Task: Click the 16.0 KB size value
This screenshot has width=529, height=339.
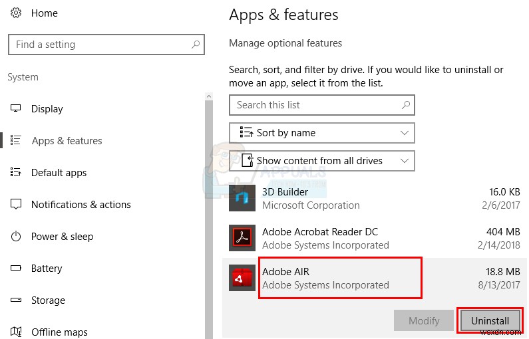Action: [504, 191]
